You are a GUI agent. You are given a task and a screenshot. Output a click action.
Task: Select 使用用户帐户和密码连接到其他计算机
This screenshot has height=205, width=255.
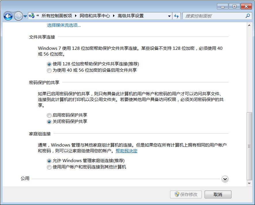[49, 167]
